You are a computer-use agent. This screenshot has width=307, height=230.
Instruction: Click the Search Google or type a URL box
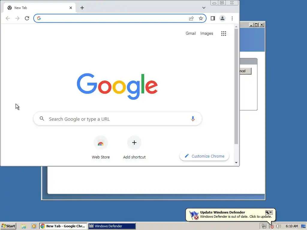pyautogui.click(x=118, y=119)
